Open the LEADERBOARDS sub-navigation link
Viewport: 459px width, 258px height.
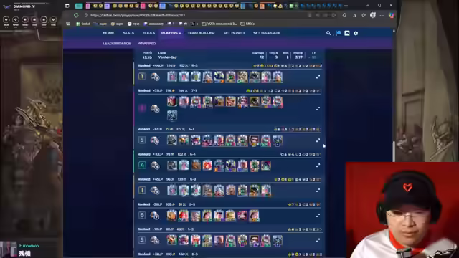pyautogui.click(x=117, y=43)
